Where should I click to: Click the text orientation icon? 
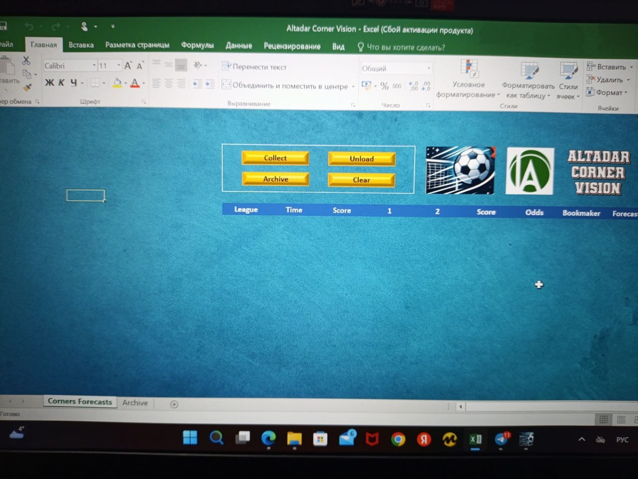pyautogui.click(x=198, y=65)
